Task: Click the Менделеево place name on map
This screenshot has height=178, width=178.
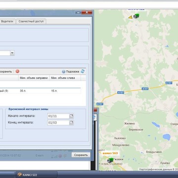Action: click(x=121, y=145)
